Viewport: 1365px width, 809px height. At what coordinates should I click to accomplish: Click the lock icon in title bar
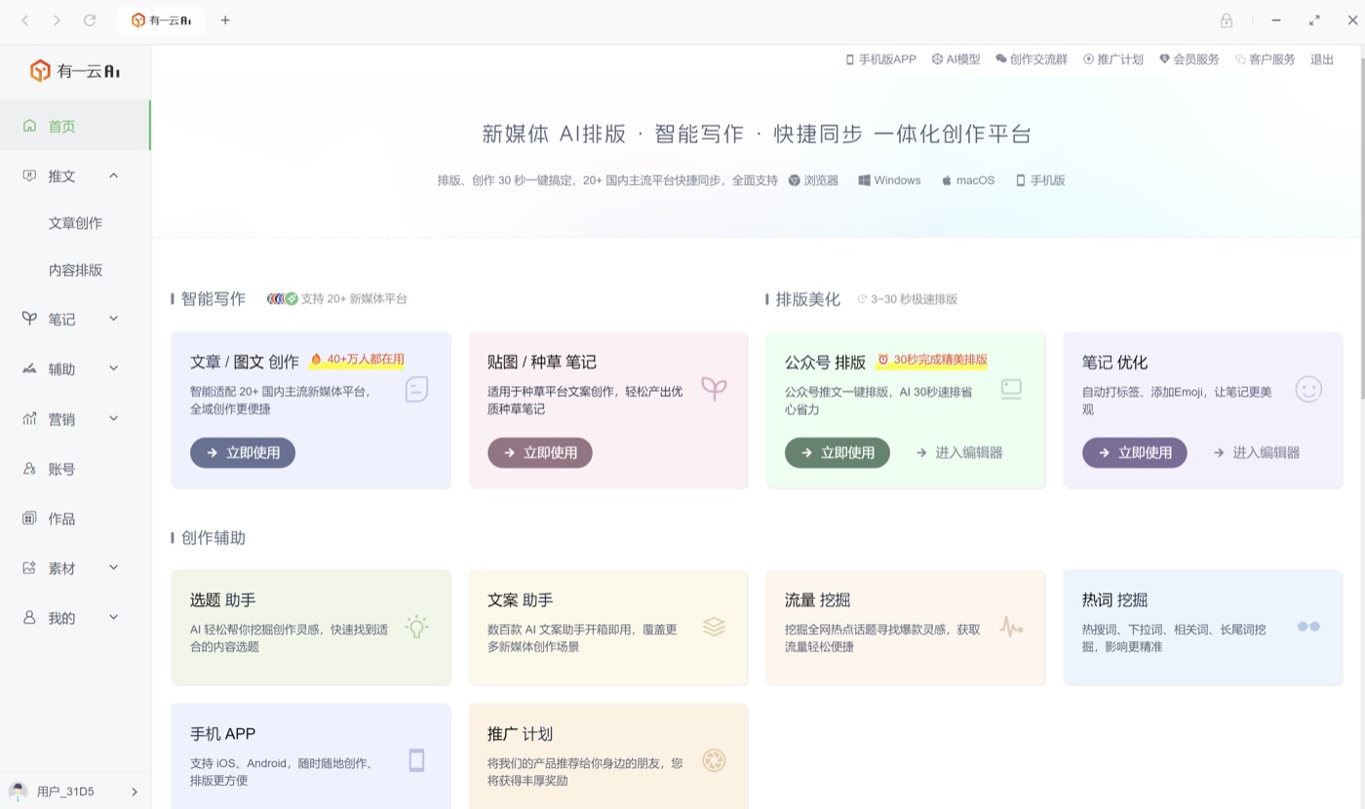pyautogui.click(x=1227, y=20)
